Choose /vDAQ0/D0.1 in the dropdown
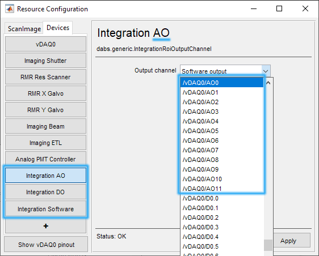The height and width of the screenshot is (256, 319). pyautogui.click(x=222, y=208)
